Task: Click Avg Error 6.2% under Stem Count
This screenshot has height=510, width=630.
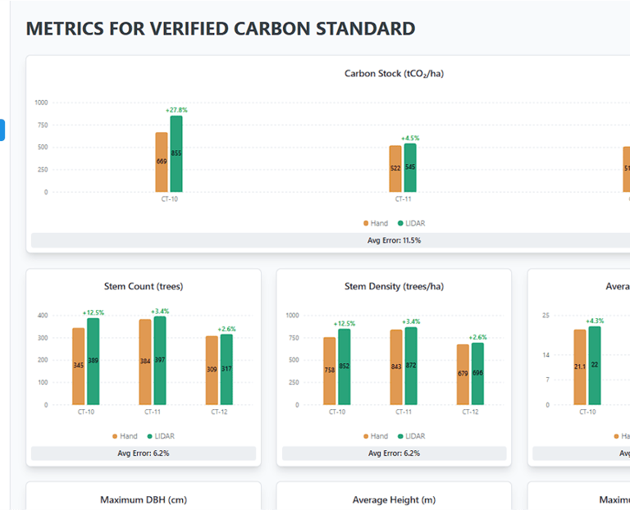Action: 144,453
